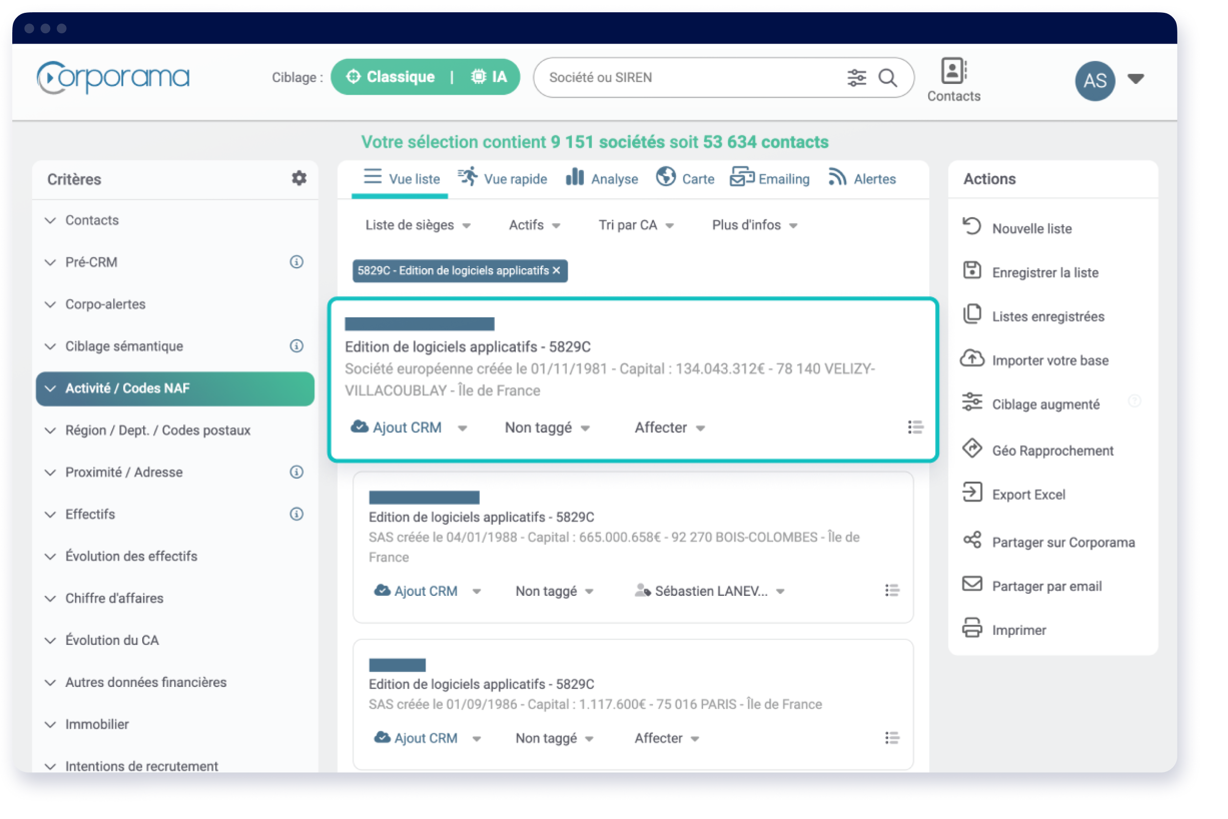Show info icon for Proximité / Adresse
1228x819 pixels.
point(297,471)
